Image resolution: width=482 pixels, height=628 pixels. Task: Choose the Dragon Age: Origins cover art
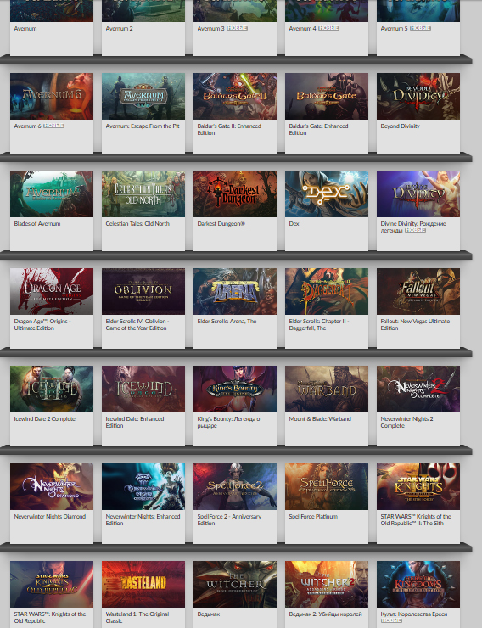[52, 291]
